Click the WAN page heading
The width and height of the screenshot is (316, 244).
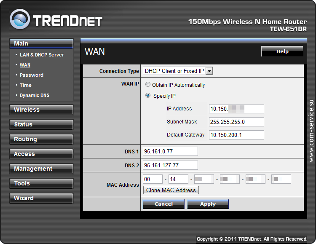(95, 51)
